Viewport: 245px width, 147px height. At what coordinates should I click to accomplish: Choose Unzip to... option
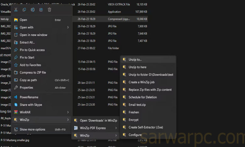click(x=148, y=59)
